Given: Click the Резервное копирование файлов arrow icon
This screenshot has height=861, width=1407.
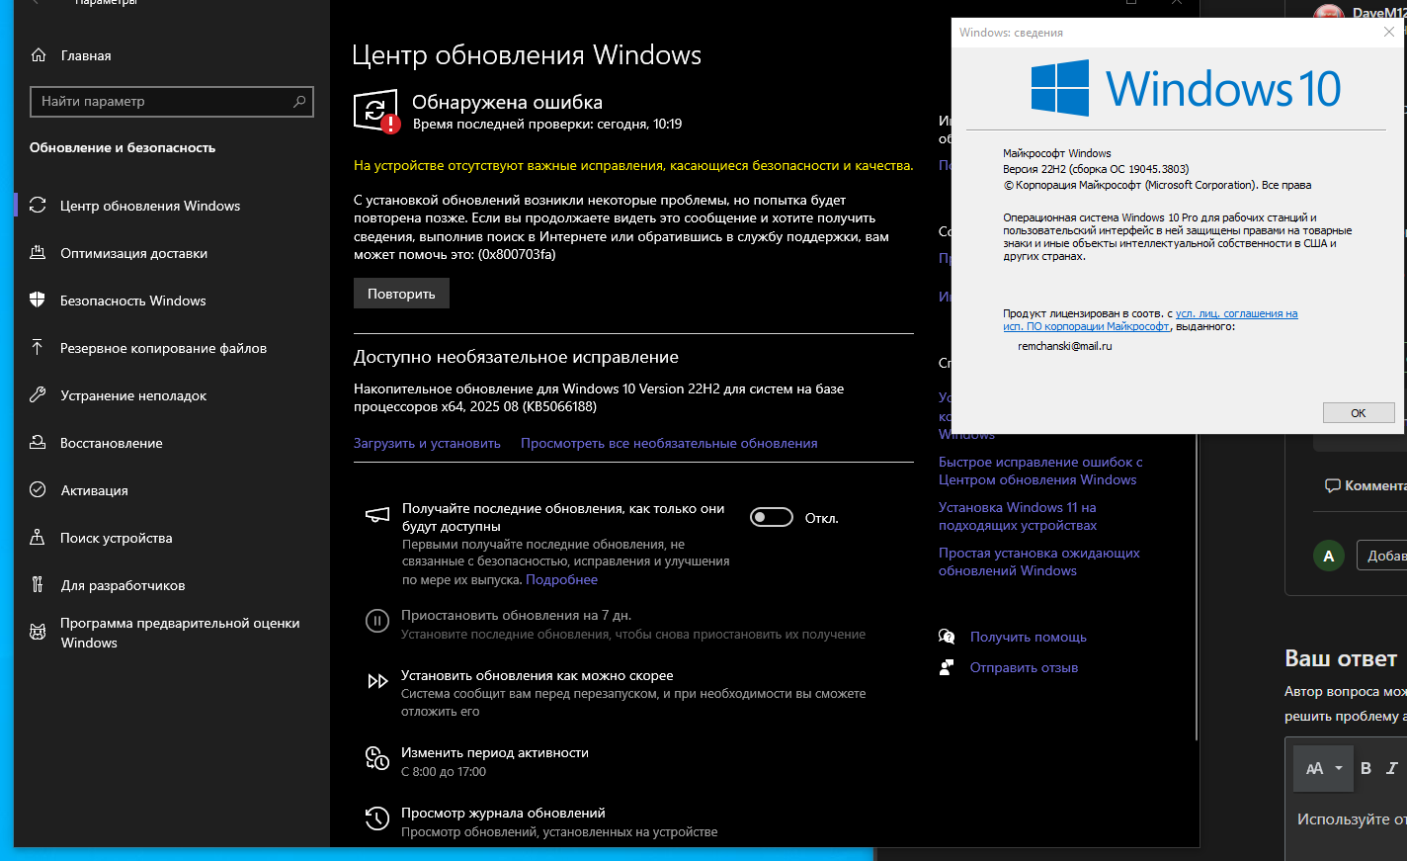Looking at the screenshot, I should pos(38,347).
